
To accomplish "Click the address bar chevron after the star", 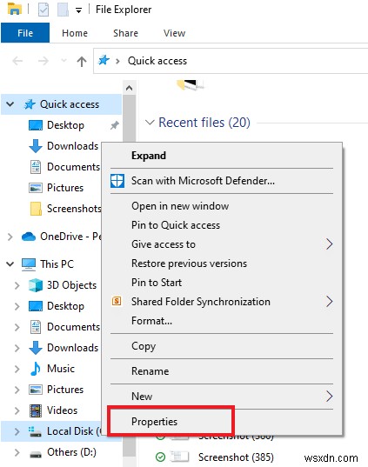I will [x=117, y=61].
